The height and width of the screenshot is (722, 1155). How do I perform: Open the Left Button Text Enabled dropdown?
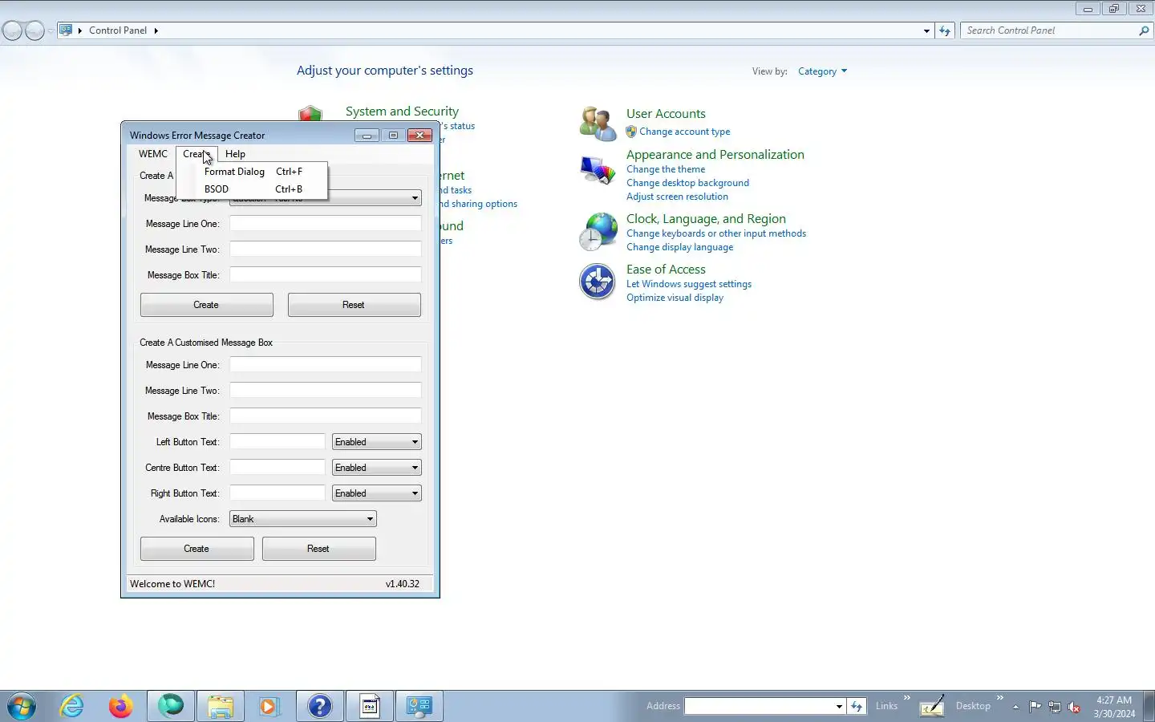pos(377,442)
